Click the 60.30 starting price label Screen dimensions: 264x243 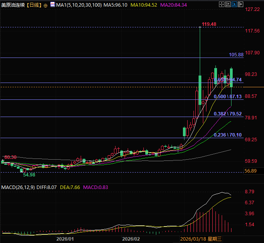11,157
